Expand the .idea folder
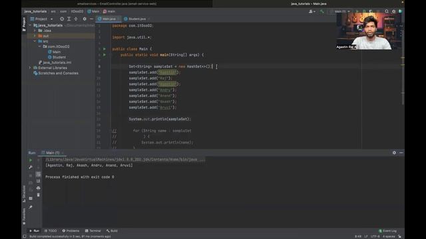Screen dimensions: 426x239 click(35, 31)
